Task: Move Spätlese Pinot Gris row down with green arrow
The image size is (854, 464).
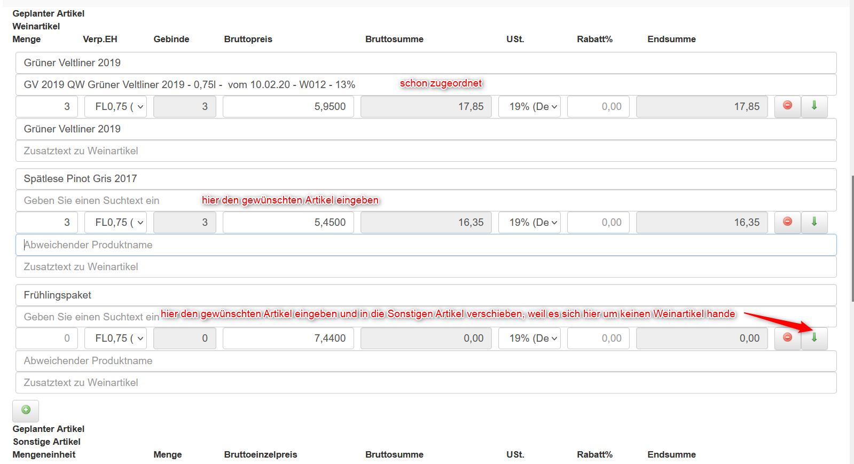Action: point(814,222)
